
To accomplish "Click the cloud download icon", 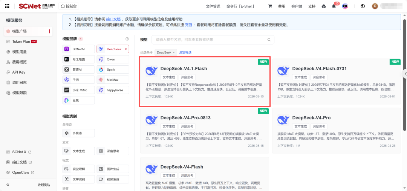I will point(323,6).
